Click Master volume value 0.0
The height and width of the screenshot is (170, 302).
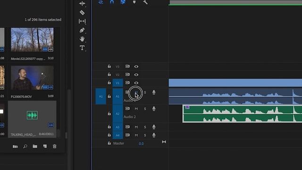tap(141, 144)
